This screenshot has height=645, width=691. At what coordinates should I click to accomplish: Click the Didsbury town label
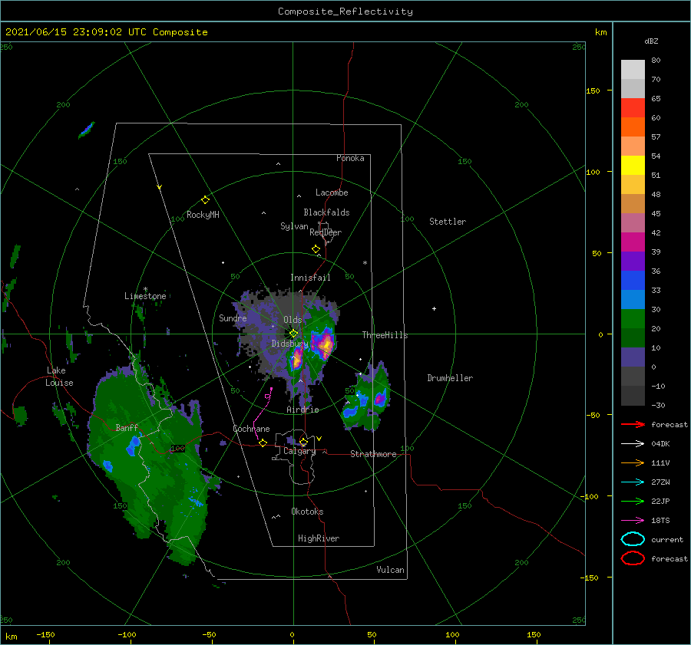[x=289, y=344]
